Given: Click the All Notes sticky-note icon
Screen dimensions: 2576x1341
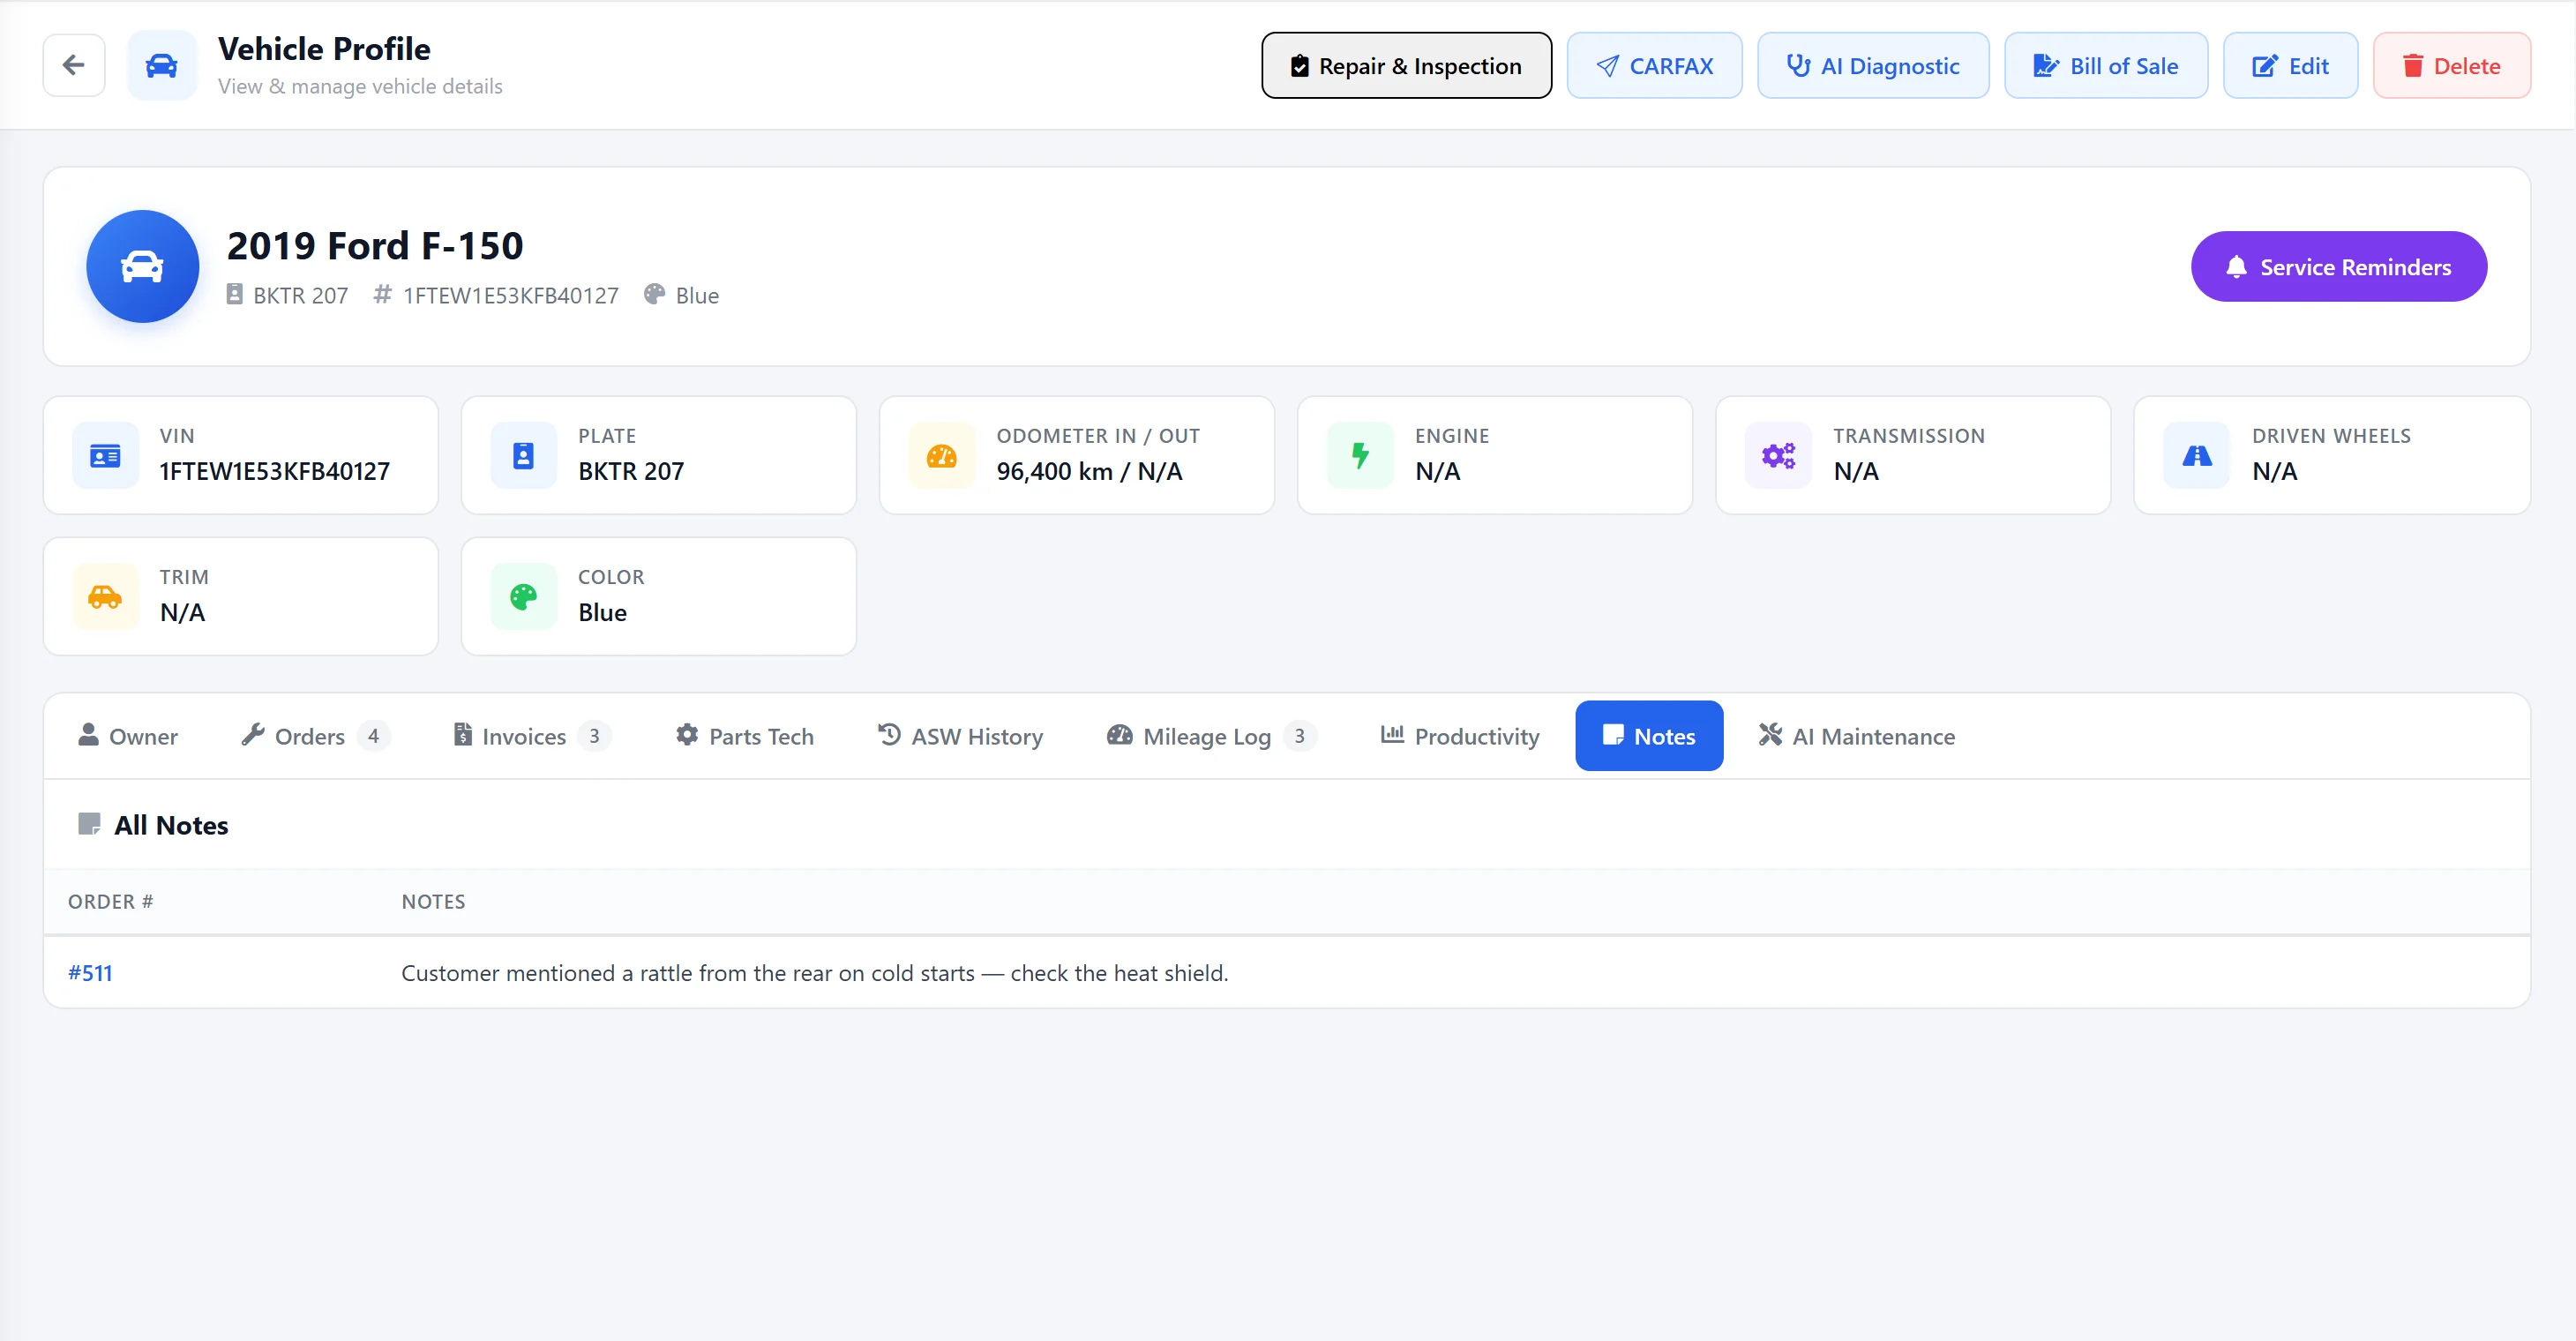Looking at the screenshot, I should coord(89,824).
